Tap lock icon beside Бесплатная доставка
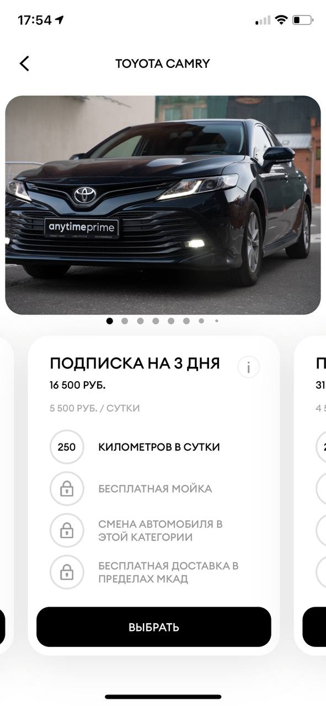326x706 pixels. (67, 573)
